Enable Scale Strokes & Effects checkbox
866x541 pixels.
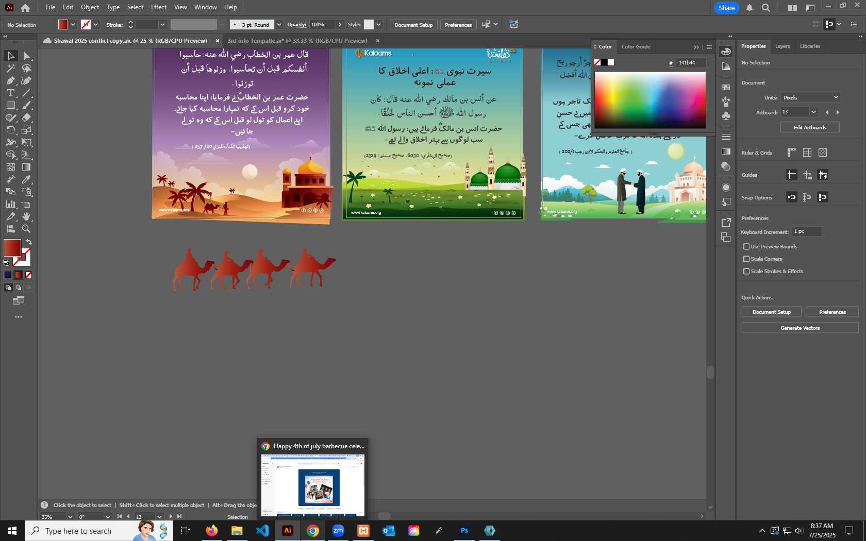click(746, 272)
